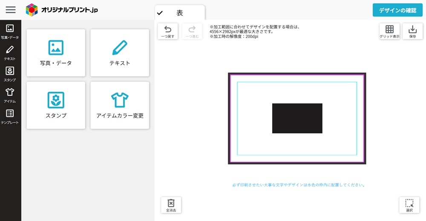This screenshot has width=426, height=221.
Task: Save the design with 保存
Action: coord(412,32)
